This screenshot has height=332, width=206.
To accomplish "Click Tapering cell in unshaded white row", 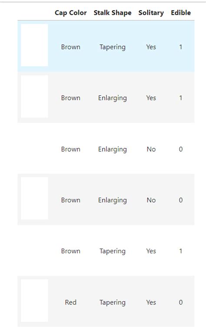I will point(113,251).
